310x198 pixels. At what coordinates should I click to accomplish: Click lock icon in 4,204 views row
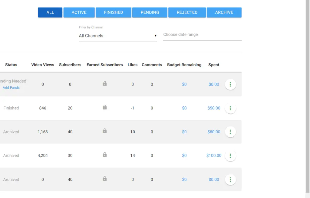tap(104, 155)
